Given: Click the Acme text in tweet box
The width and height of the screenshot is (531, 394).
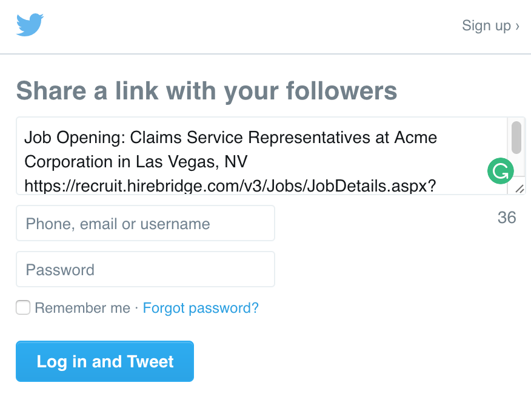Looking at the screenshot, I should point(416,138).
